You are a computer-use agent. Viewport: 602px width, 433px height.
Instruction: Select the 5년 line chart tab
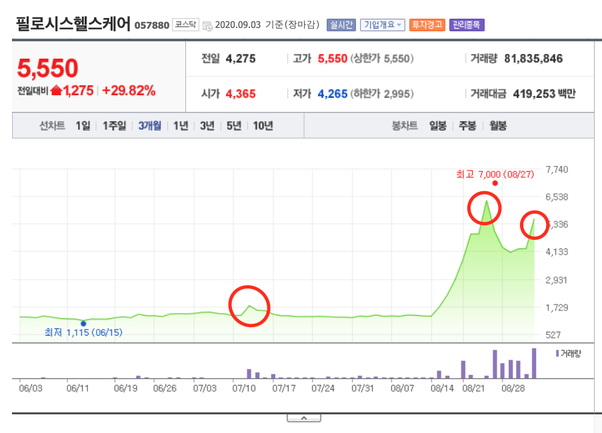[x=234, y=125]
